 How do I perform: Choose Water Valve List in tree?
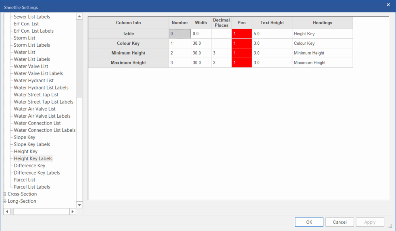pos(31,67)
